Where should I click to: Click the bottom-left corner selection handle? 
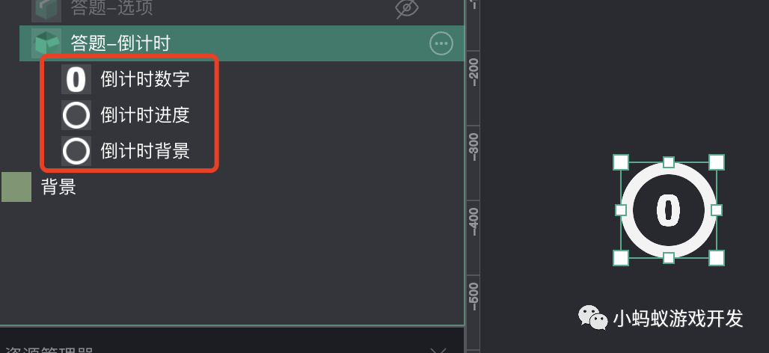(621, 258)
